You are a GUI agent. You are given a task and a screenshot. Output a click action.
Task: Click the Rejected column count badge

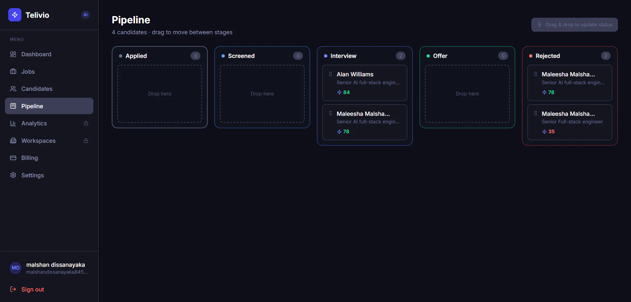pyautogui.click(x=606, y=56)
